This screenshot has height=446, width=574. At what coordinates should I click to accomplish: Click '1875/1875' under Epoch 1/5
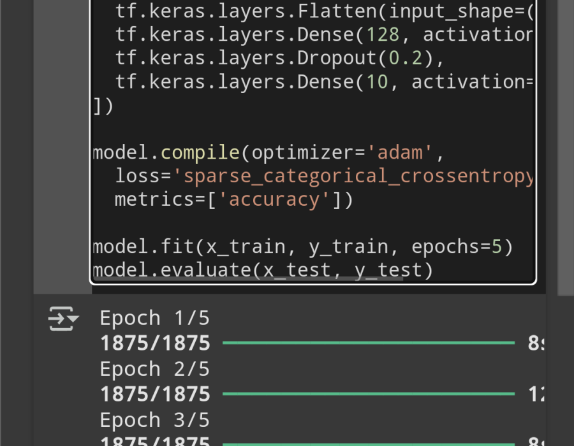155,343
